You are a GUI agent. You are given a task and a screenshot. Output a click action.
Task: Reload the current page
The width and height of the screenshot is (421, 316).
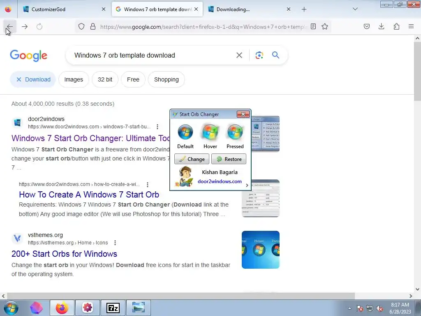coord(39,27)
